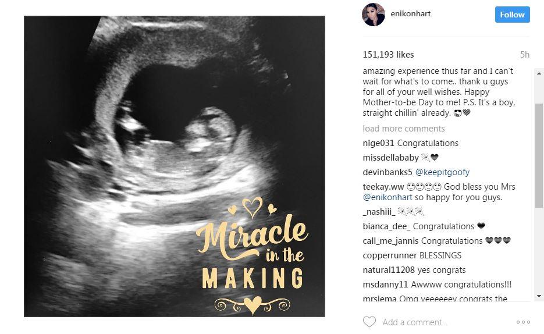Click the heart like icon
This screenshot has height=334, width=544.
[x=369, y=322]
